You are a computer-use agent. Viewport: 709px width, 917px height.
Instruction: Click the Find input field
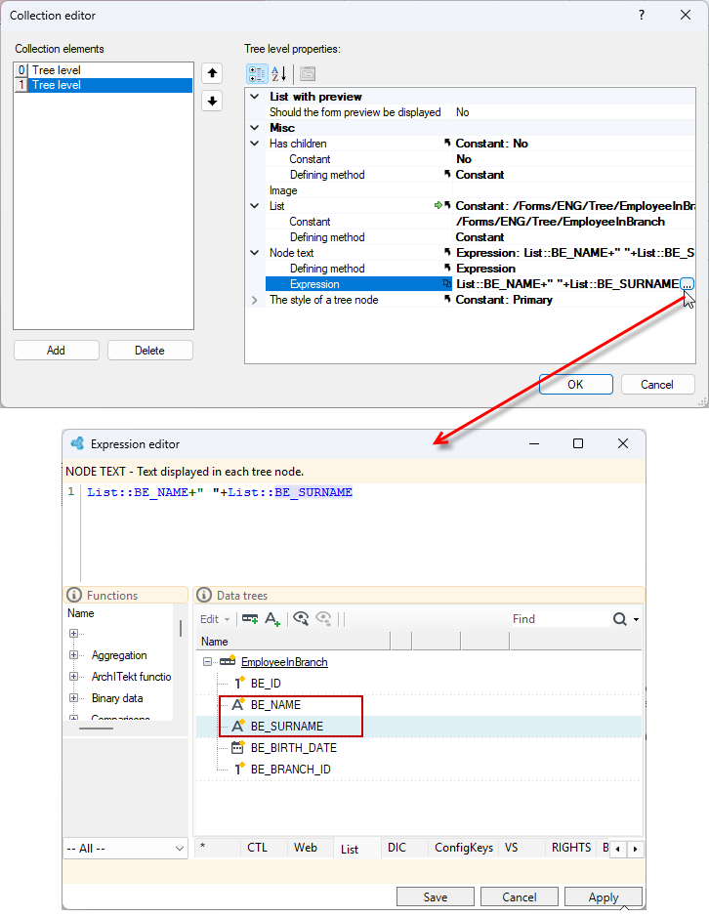(x=560, y=619)
